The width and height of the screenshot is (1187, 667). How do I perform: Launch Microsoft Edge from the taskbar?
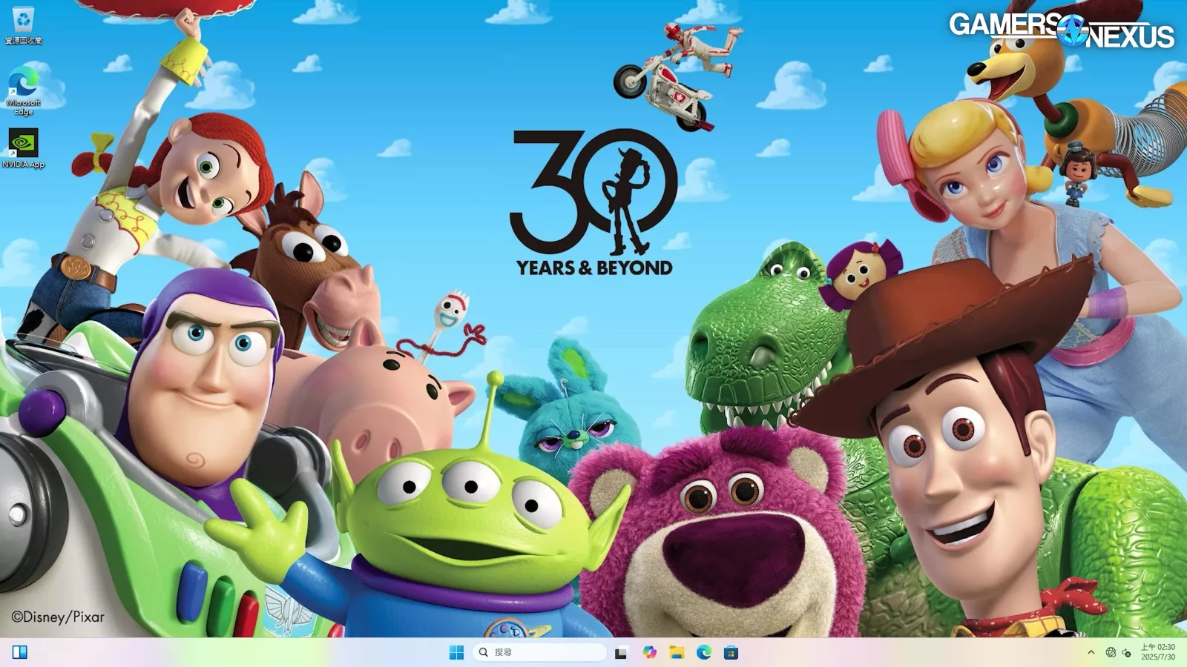point(704,652)
